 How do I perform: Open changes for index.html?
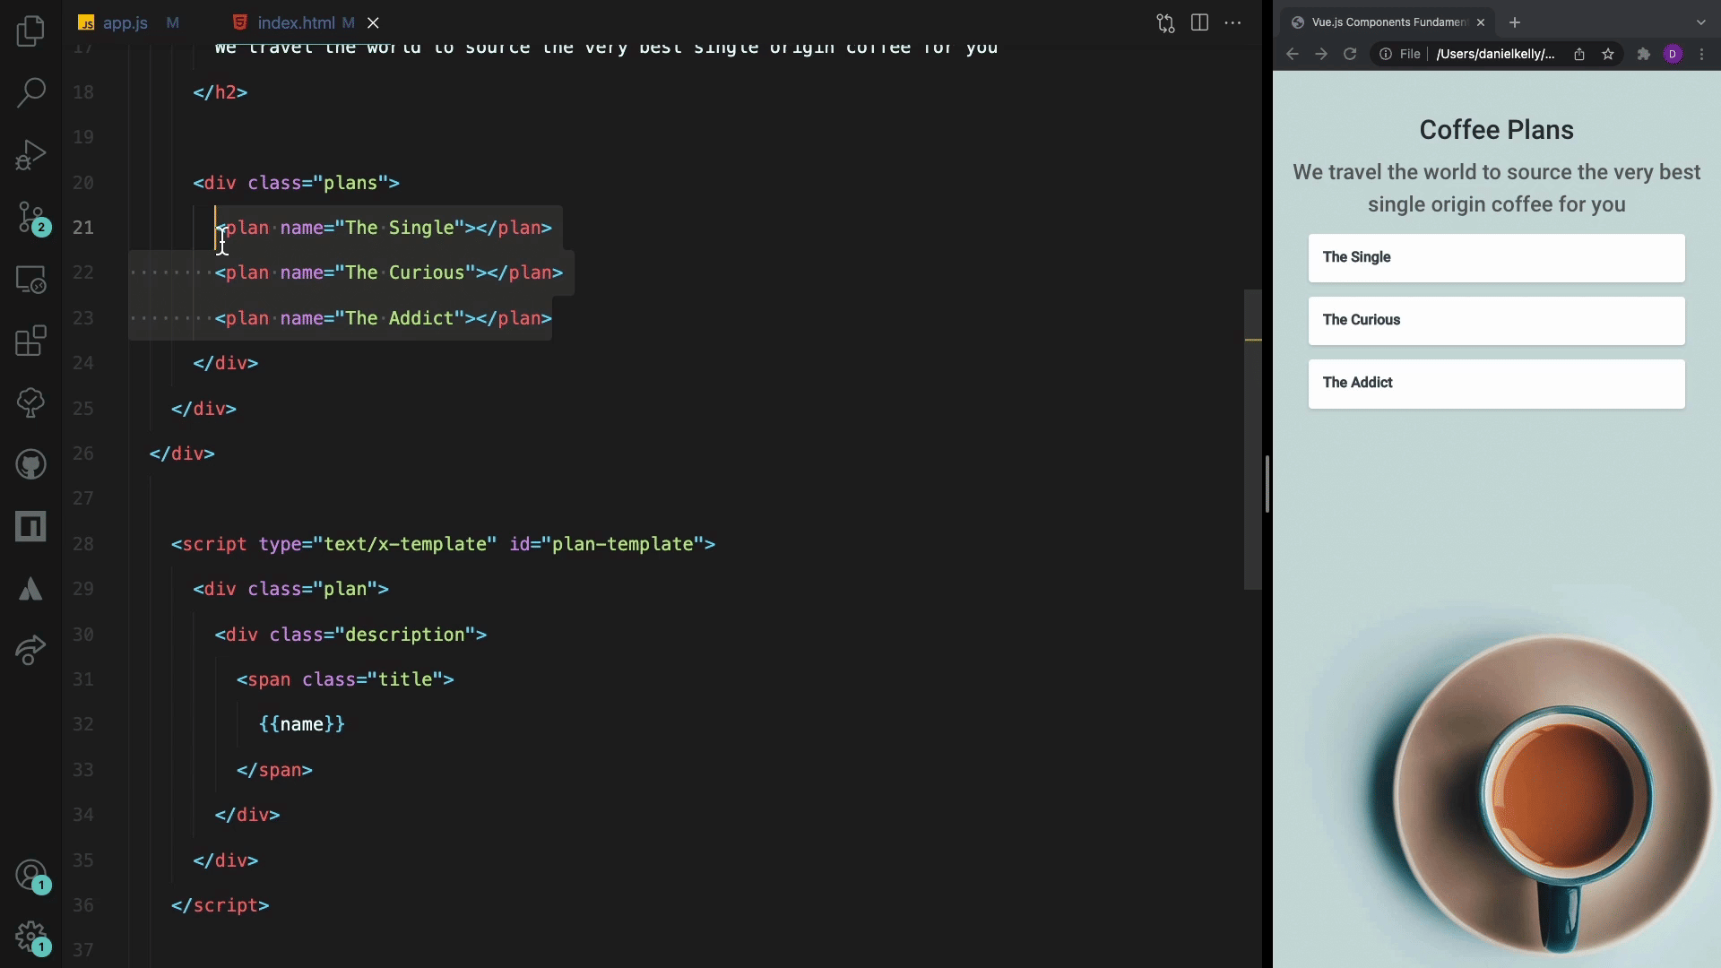tap(1165, 23)
